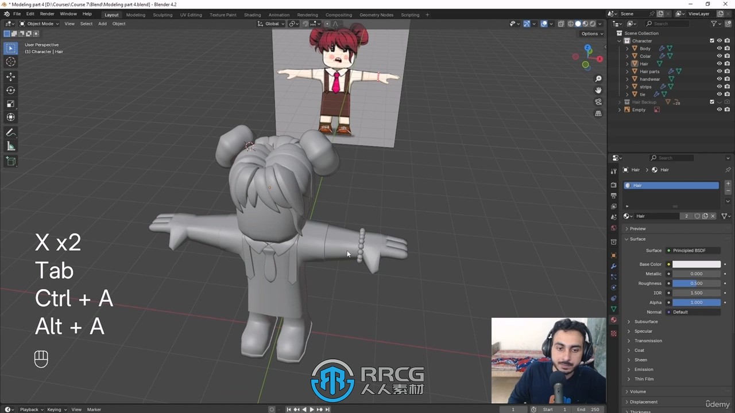Click the Base Color white swatch
The height and width of the screenshot is (413, 735).
[x=697, y=264]
